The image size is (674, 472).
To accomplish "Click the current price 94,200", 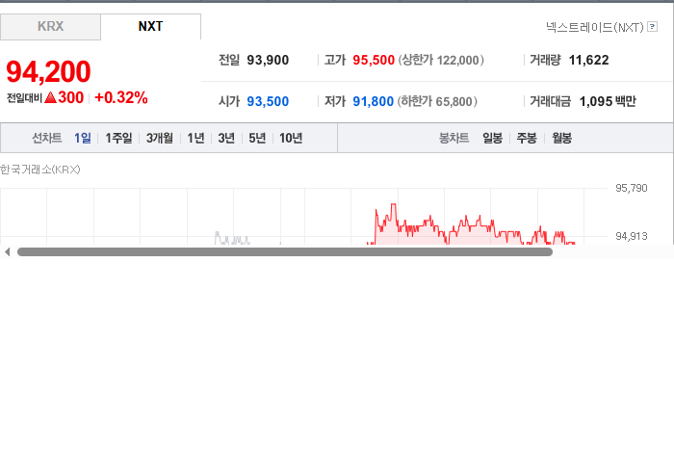I will click(x=48, y=71).
